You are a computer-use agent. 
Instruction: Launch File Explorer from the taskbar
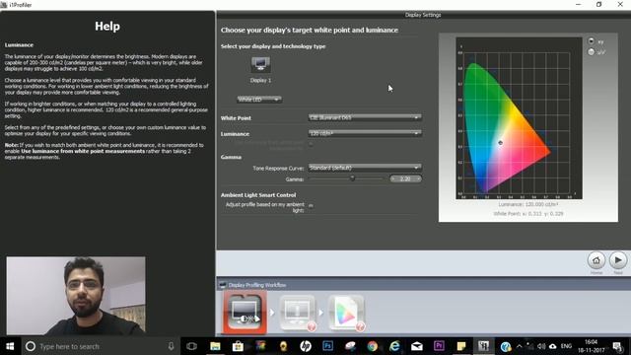point(215,346)
